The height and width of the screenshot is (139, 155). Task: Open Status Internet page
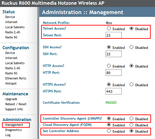click(x=11, y=22)
